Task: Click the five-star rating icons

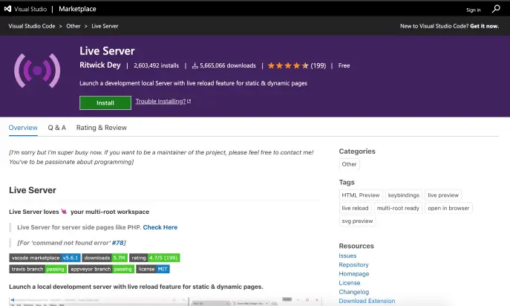Action: (x=288, y=66)
